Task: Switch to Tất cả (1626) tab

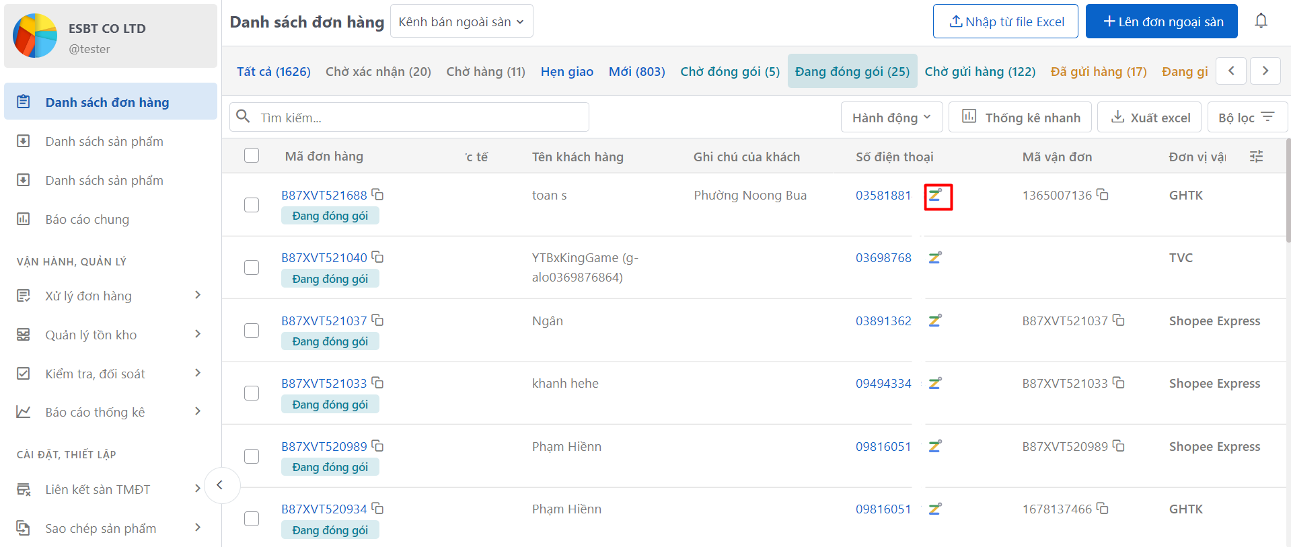Action: (x=274, y=71)
